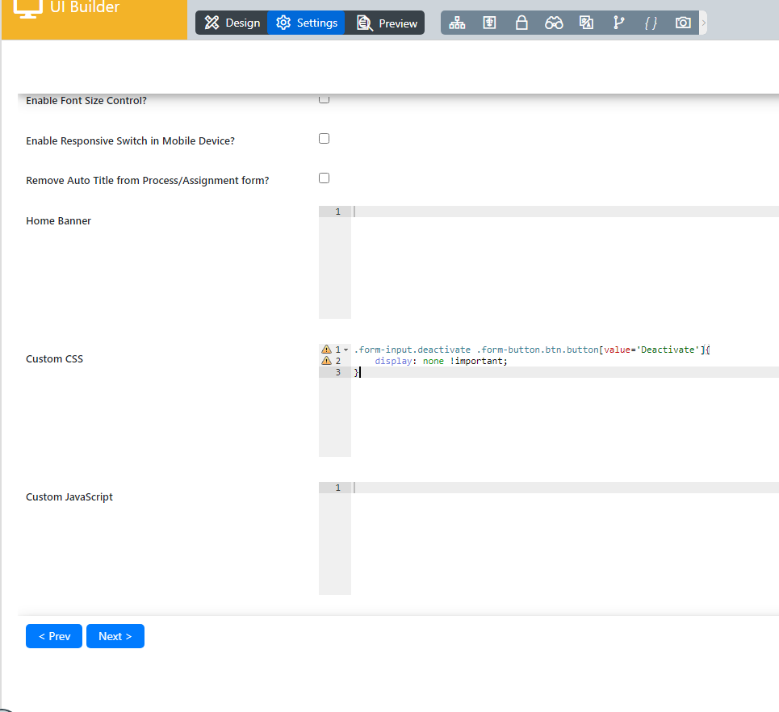Expand toolbar with the right chevron arrow
This screenshot has width=779, height=712.
point(704,23)
